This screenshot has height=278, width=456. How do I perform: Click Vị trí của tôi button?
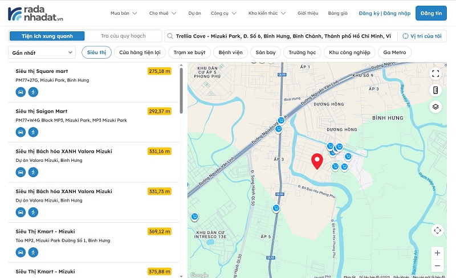pyautogui.click(x=422, y=36)
